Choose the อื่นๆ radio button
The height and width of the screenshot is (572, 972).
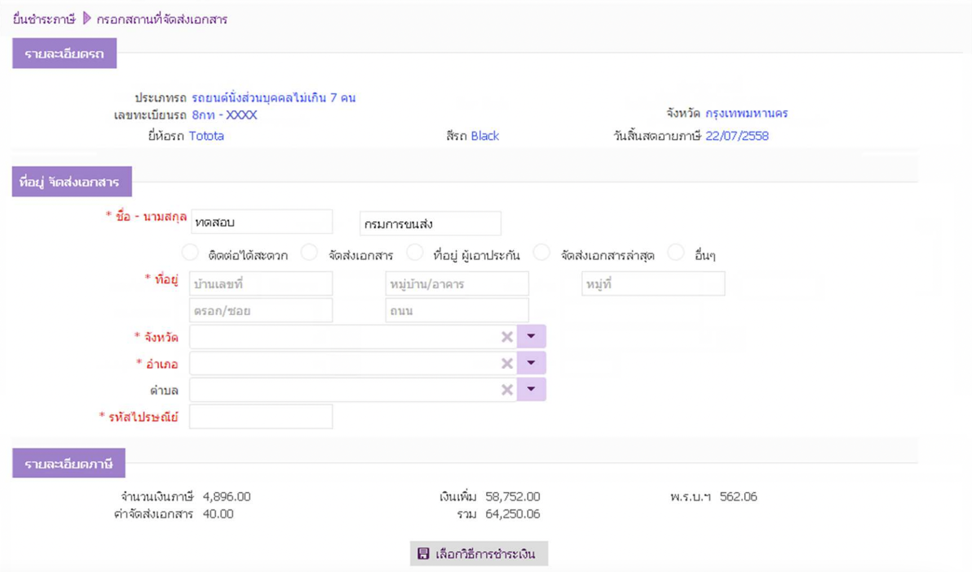tap(675, 253)
